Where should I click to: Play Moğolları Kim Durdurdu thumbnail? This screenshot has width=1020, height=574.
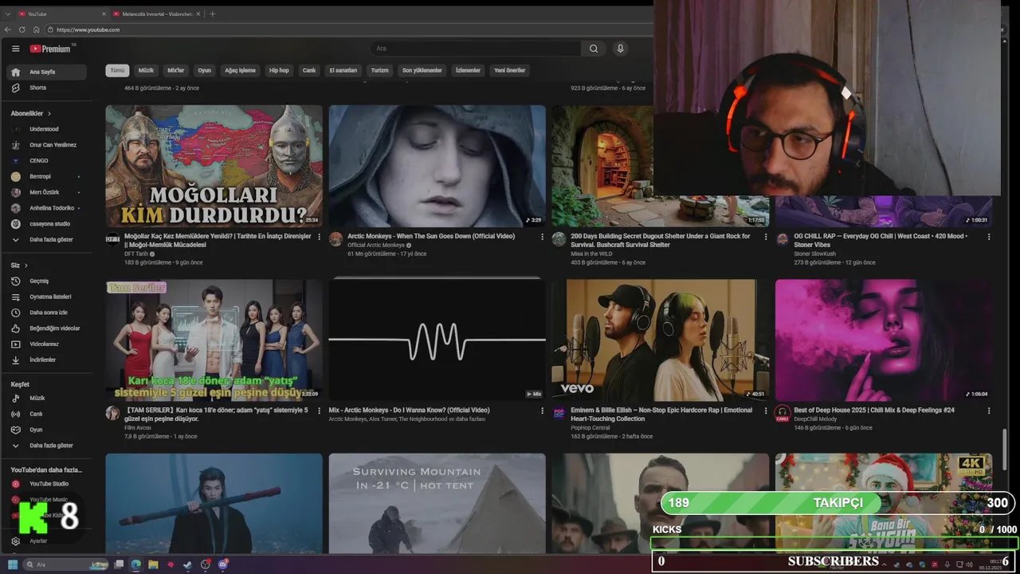(x=214, y=166)
